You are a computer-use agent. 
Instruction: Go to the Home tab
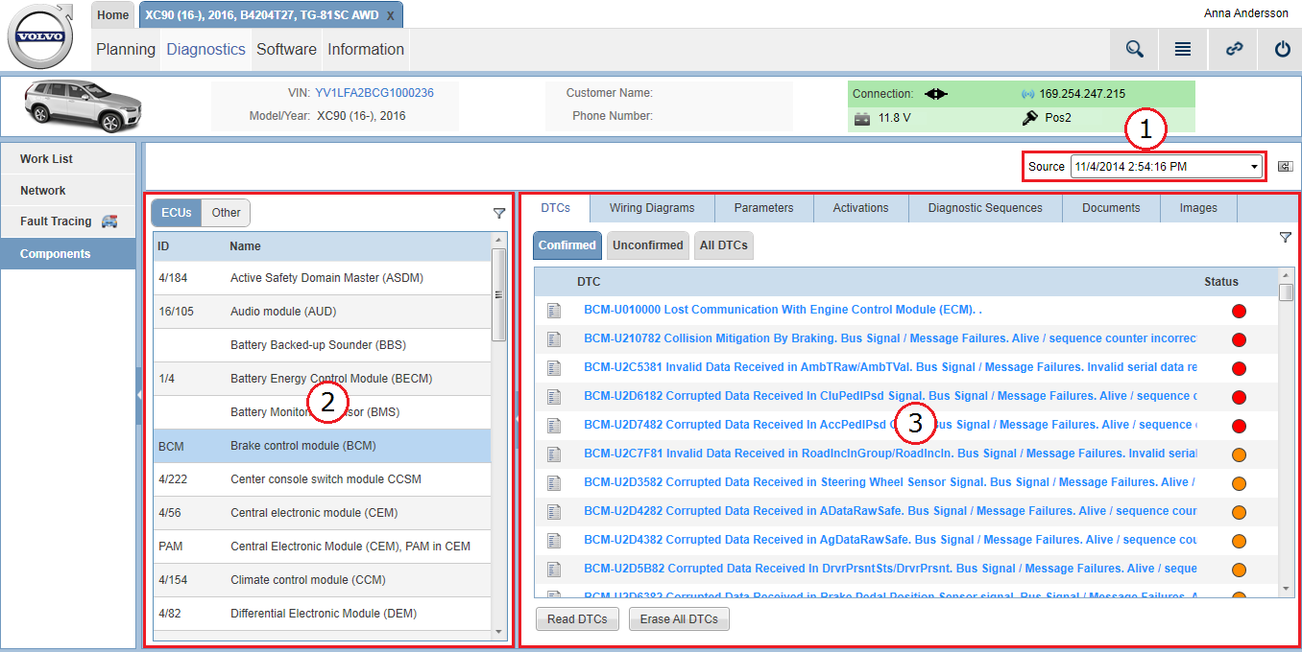pyautogui.click(x=113, y=15)
